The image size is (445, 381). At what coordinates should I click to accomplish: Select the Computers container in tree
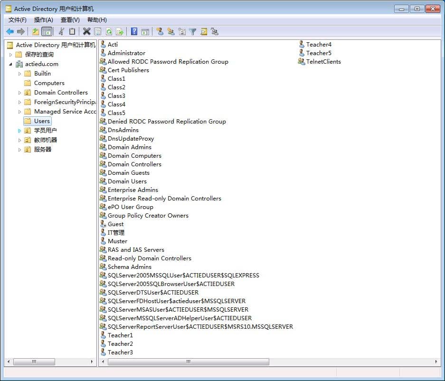[x=49, y=83]
